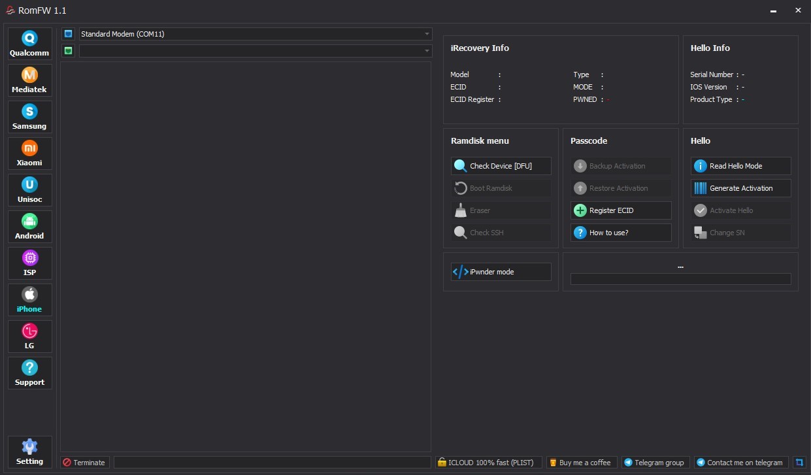This screenshot has width=811, height=475.
Task: Open the Telegram group link
Action: point(655,463)
